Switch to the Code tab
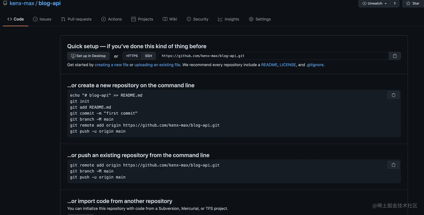This screenshot has height=215, width=424. 16,19
